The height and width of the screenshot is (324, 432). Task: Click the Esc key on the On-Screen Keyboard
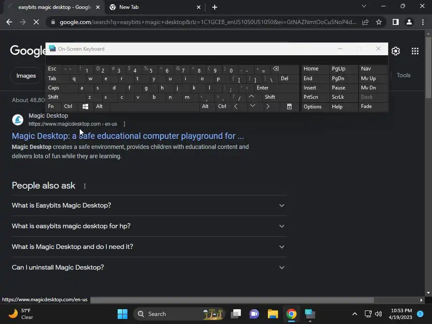(54, 69)
